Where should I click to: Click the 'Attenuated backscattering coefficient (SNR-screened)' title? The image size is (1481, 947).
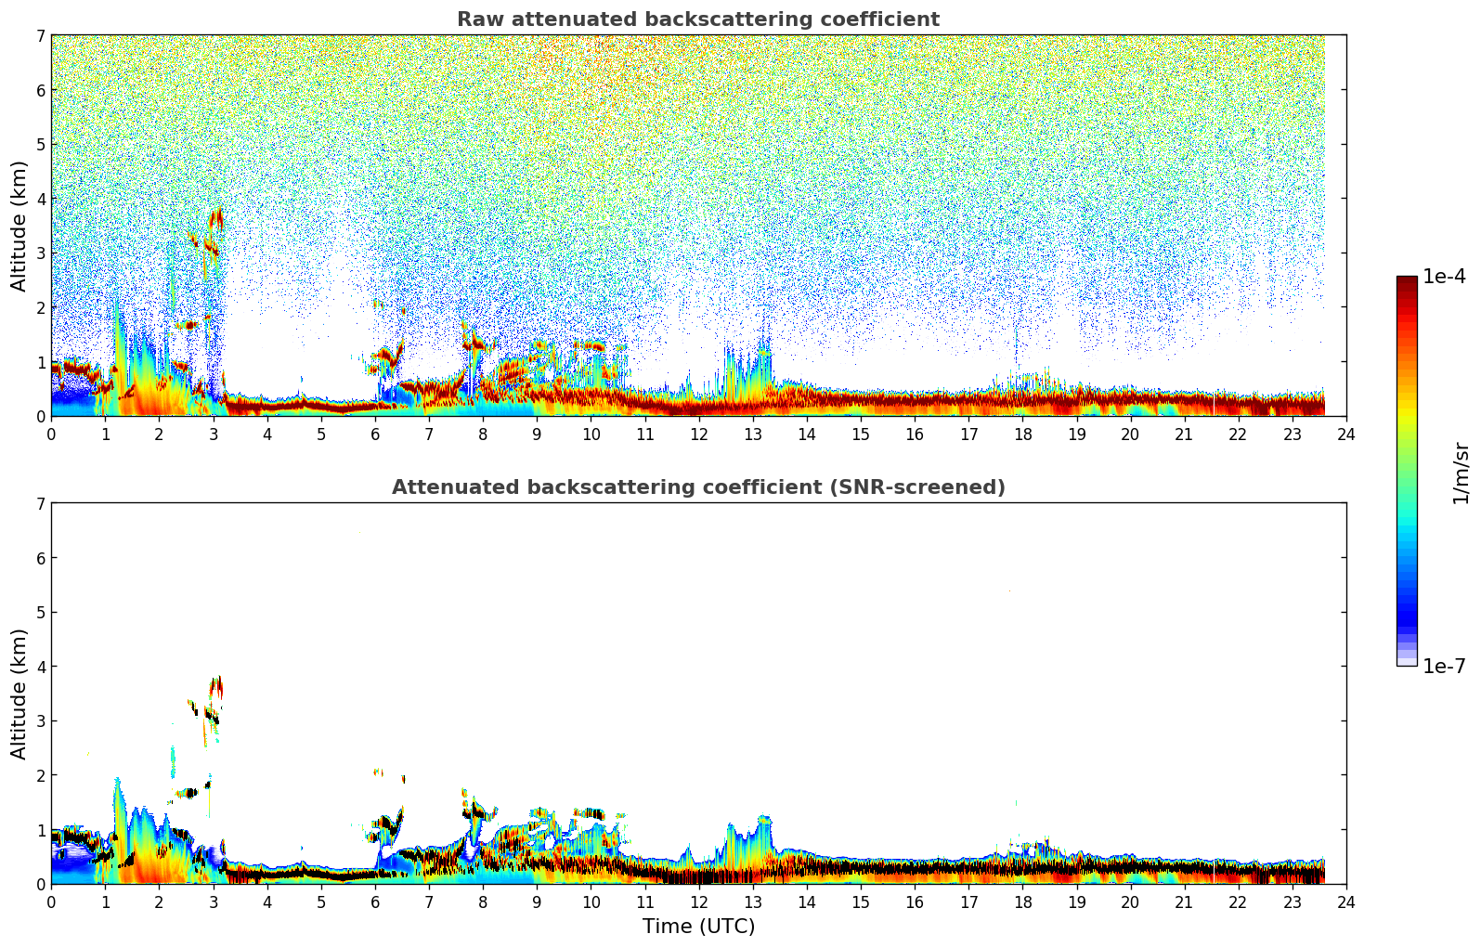point(698,487)
